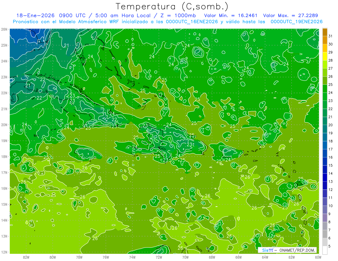This screenshot has width=338, height=261.
Task: Click color bar label "10"
Action: 331,206
